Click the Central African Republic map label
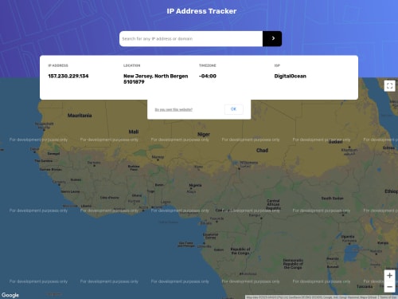398x299 pixels. (x=273, y=204)
